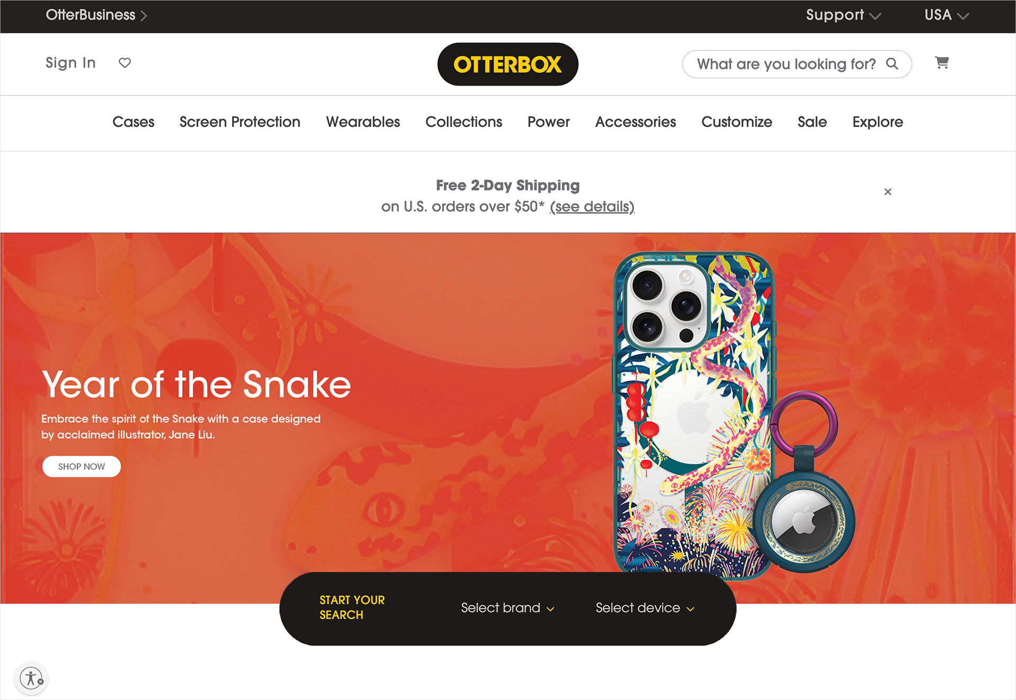This screenshot has height=700, width=1016.
Task: Click the Year of the Snake phone case image
Action: [x=694, y=415]
